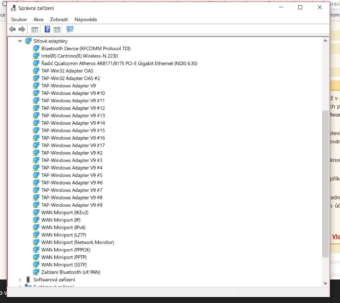340x303 pixels.
Task: Select TAP-Windows Adapter V9 device
Action: 69,86
